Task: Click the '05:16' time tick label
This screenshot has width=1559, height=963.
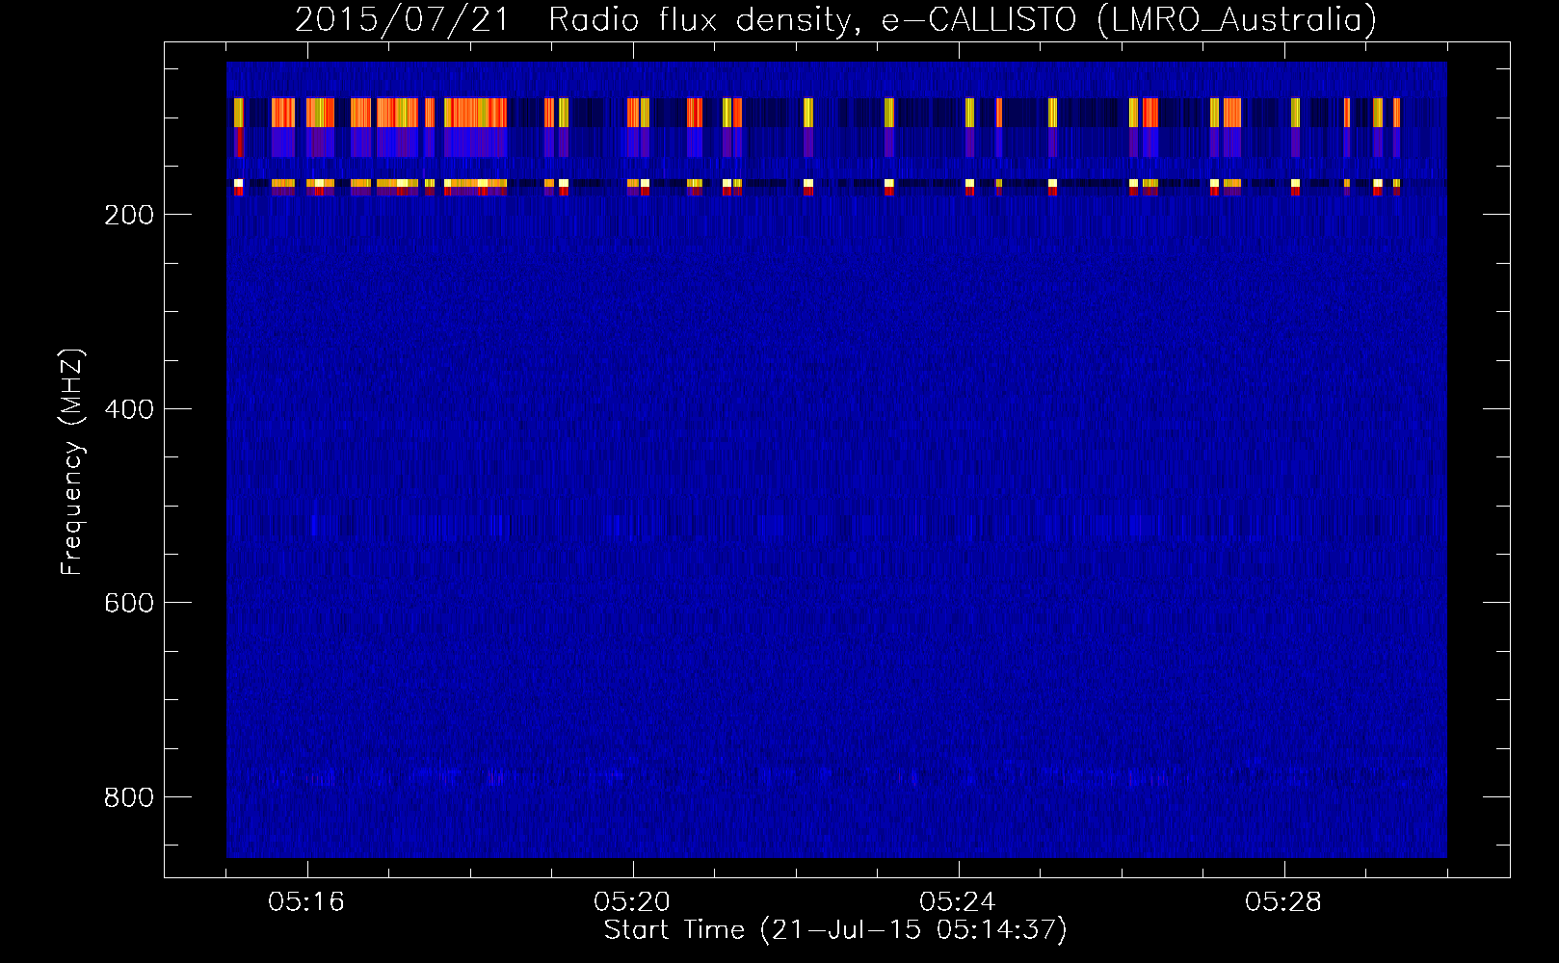Action: click(x=306, y=902)
